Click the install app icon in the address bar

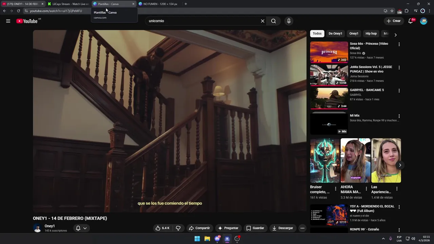386,11
